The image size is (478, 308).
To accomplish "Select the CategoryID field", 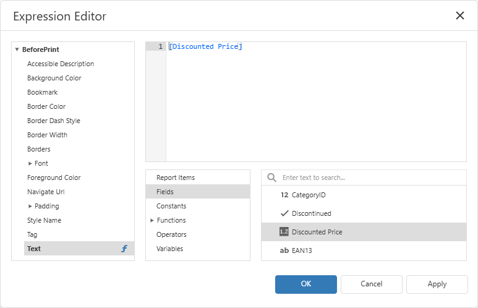I will tap(364, 195).
